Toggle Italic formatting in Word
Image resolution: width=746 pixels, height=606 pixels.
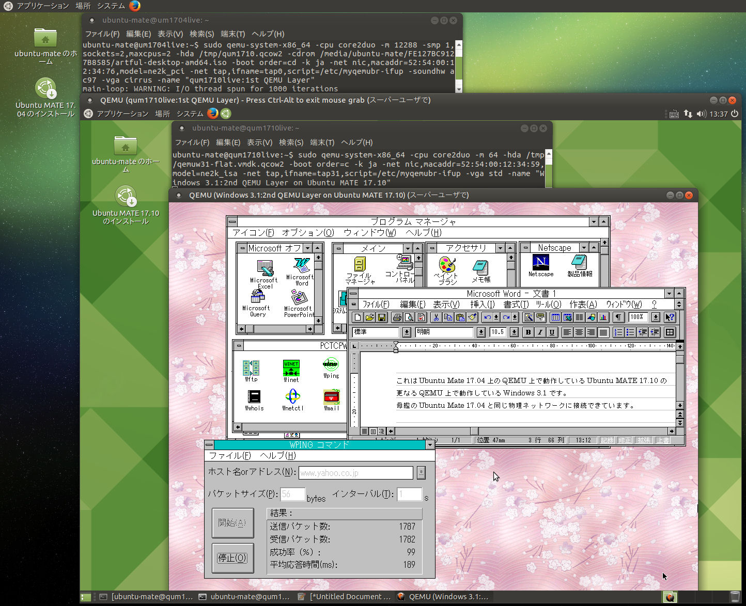pyautogui.click(x=540, y=332)
